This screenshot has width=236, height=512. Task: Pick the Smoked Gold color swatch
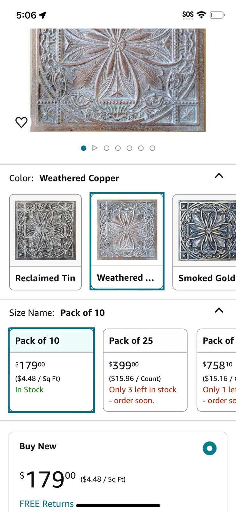[x=204, y=242]
